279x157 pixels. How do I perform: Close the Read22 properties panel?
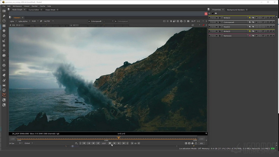[274, 27]
